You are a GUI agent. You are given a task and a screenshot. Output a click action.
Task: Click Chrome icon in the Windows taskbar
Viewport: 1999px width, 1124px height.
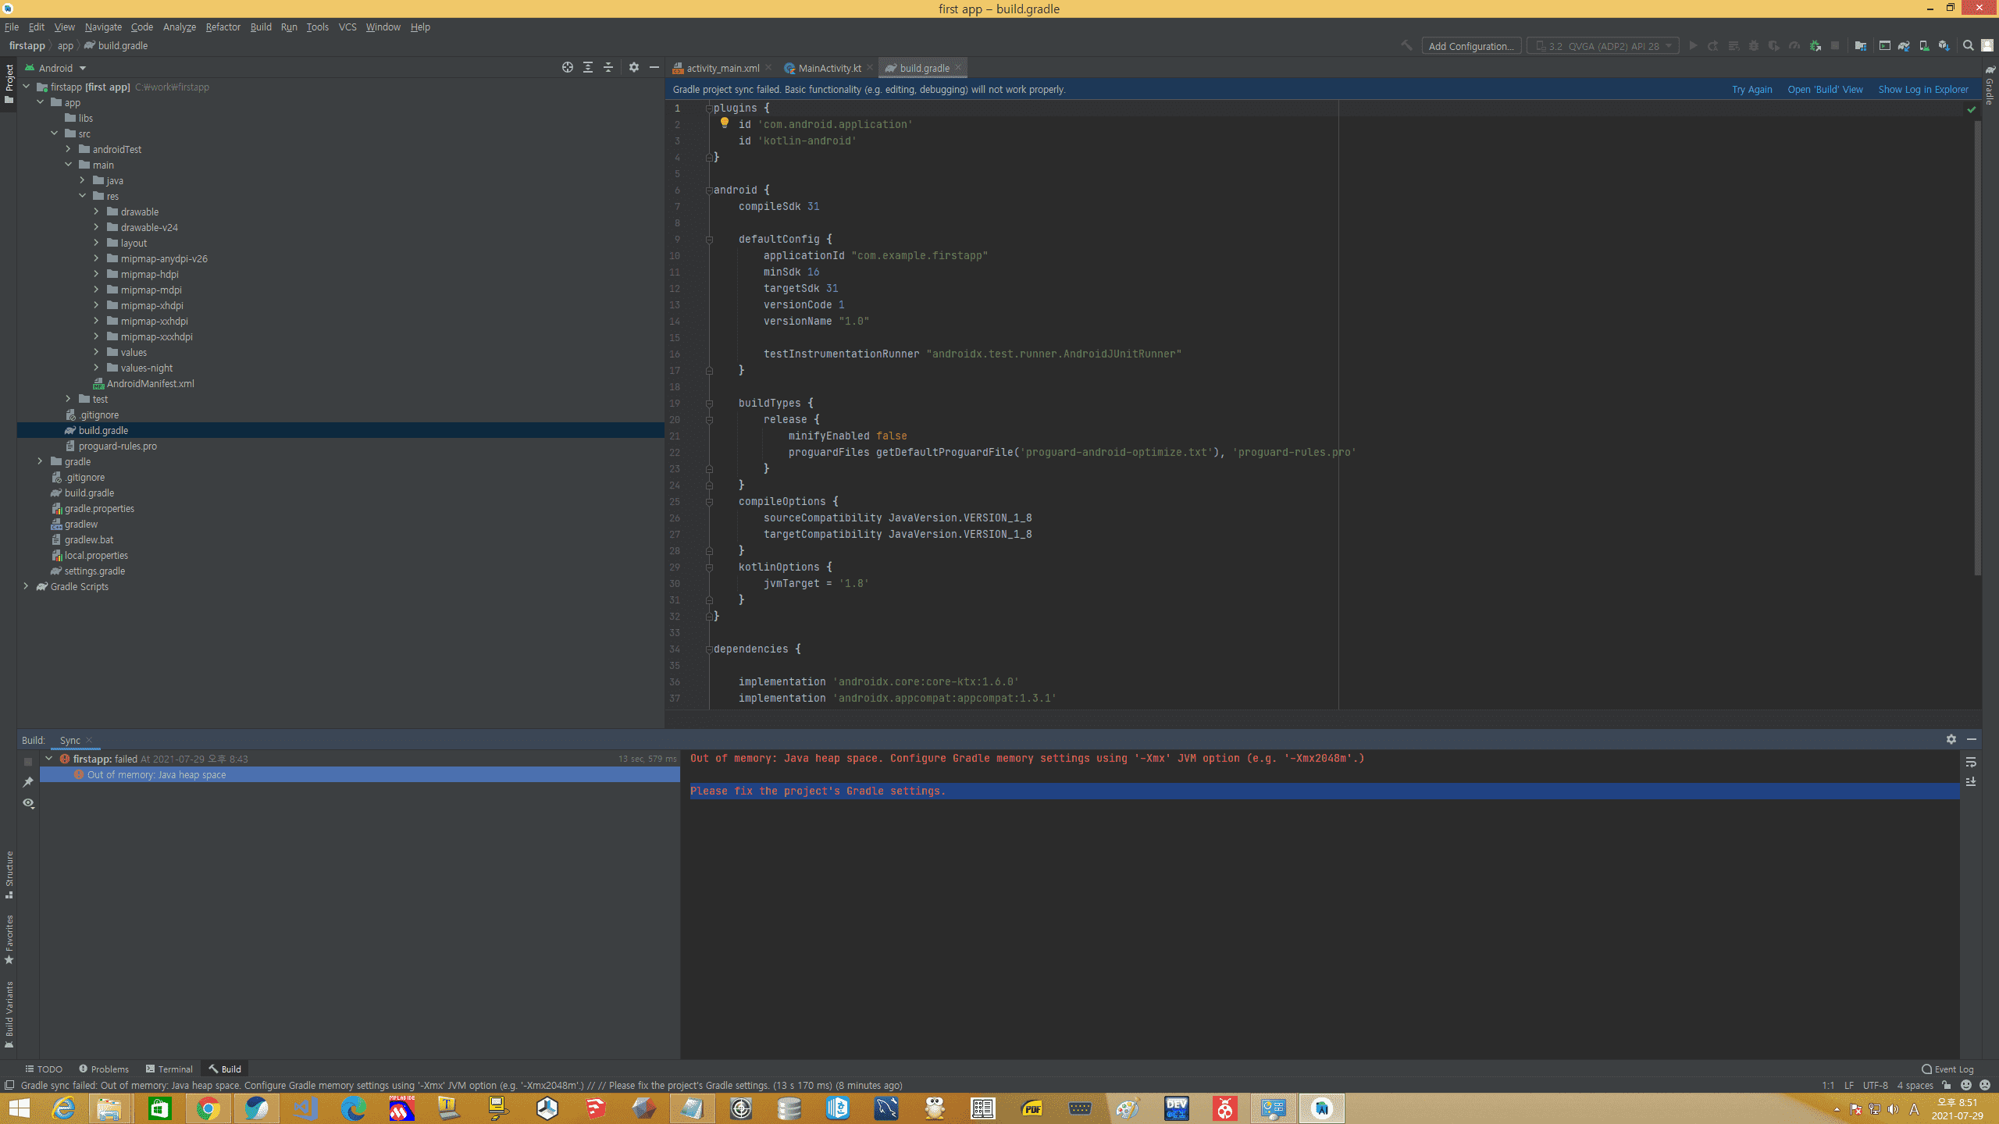point(208,1108)
